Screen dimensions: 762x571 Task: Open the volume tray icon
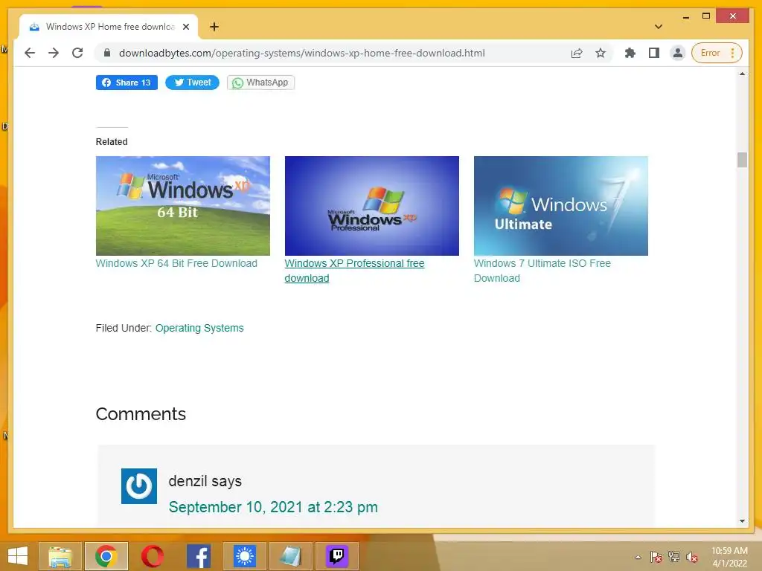691,557
